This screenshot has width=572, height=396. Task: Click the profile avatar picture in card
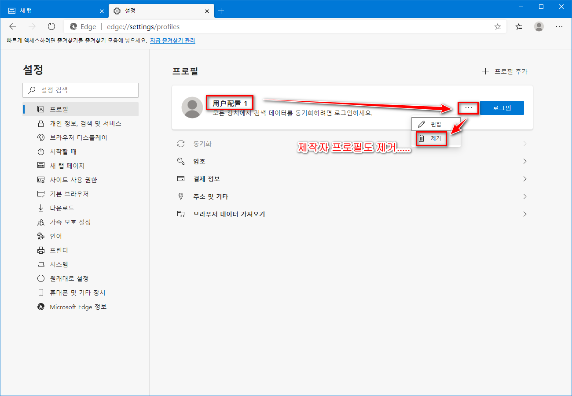point(192,108)
